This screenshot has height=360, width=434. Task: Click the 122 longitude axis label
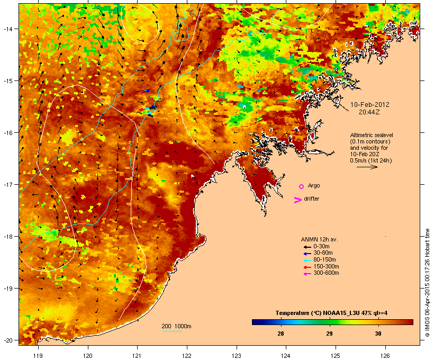pyautogui.click(x=187, y=356)
